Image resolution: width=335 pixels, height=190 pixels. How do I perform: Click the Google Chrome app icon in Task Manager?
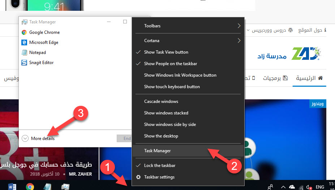point(24,32)
